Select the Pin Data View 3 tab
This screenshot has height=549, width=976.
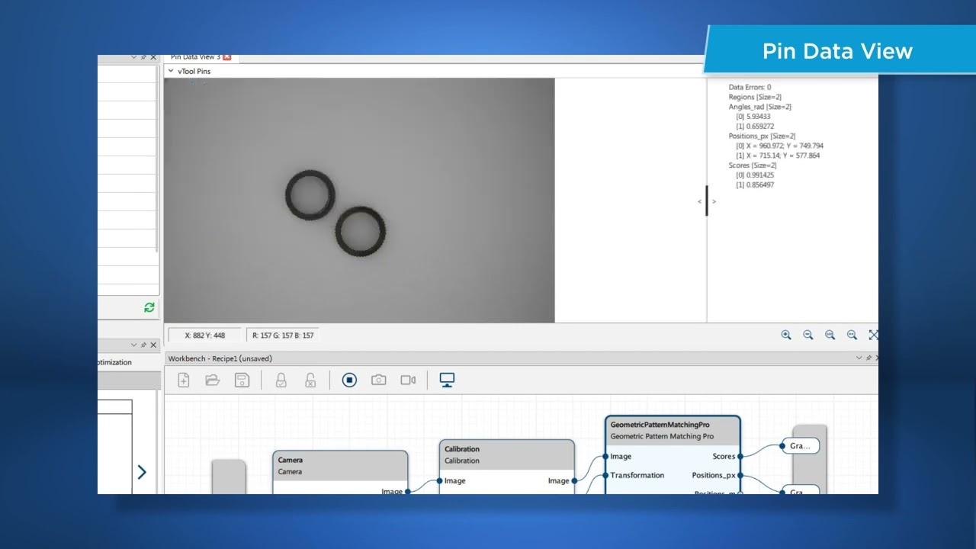point(195,57)
